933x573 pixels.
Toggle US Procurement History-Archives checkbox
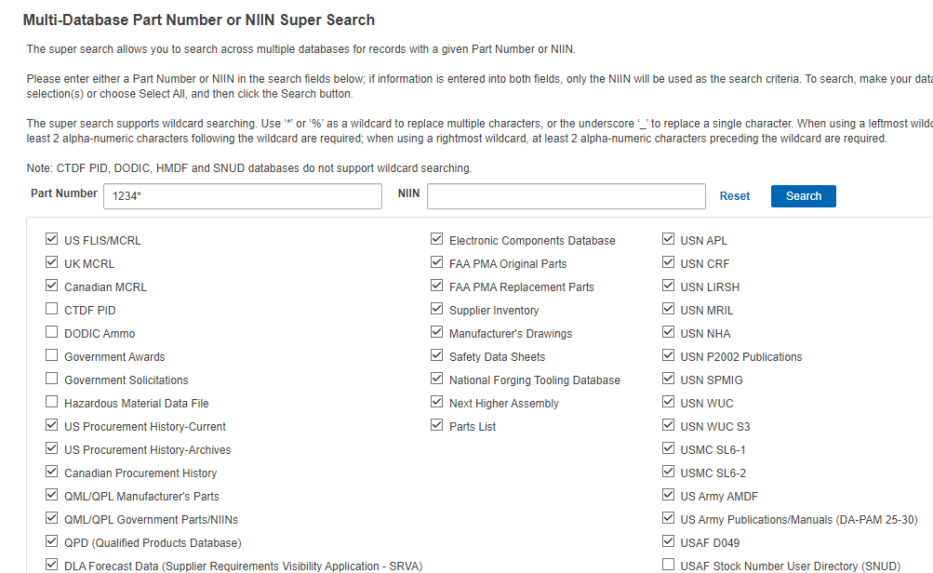52,448
